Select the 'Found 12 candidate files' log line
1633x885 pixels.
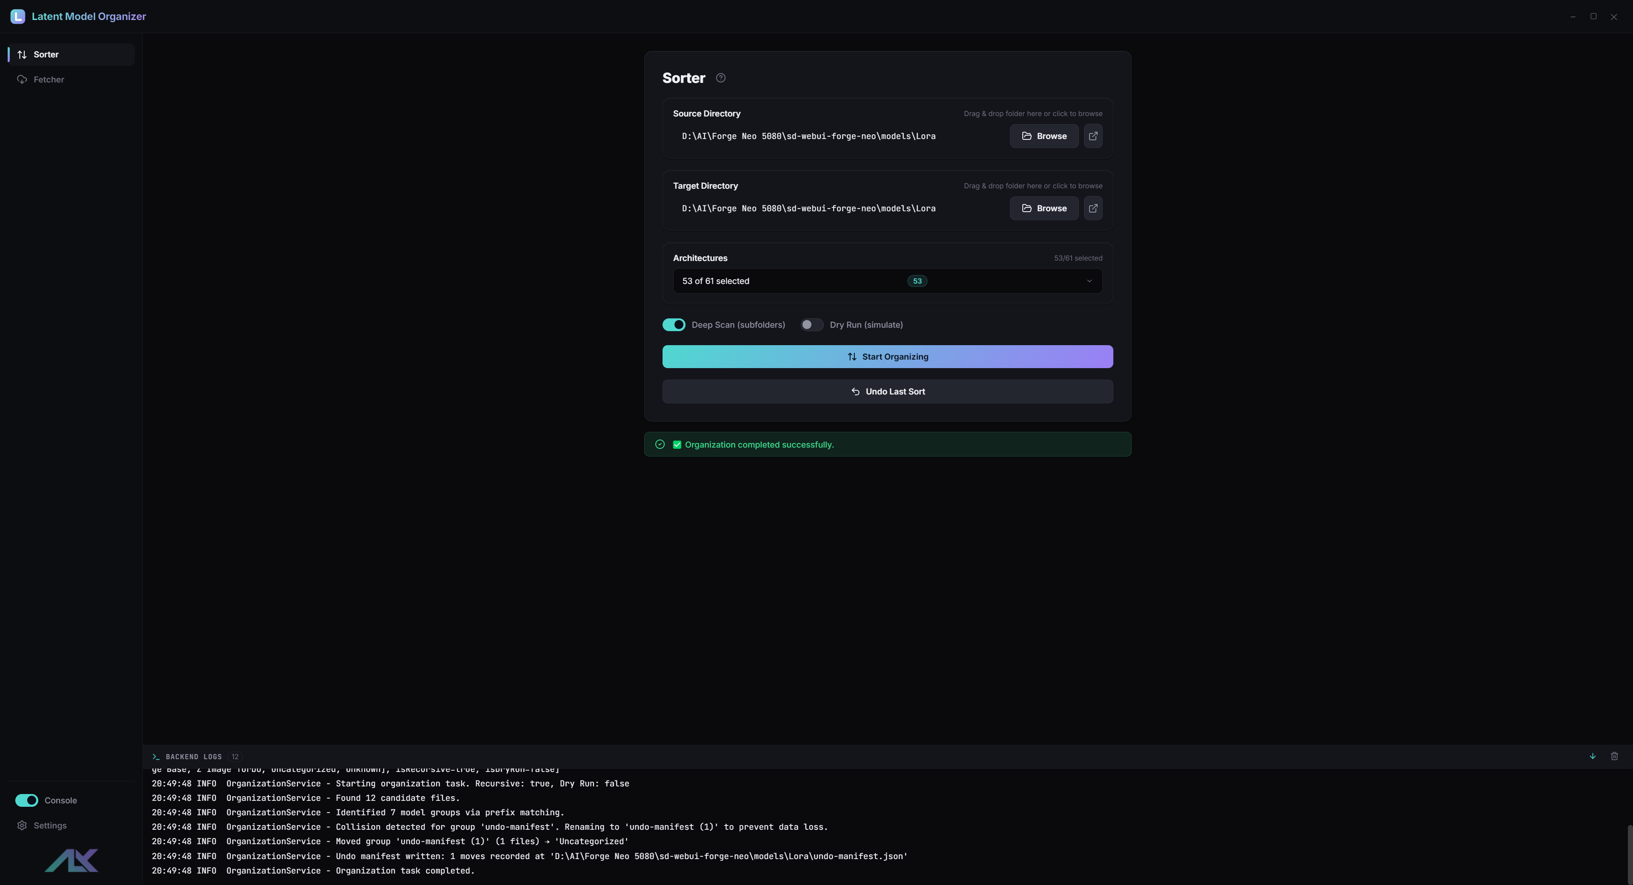point(306,798)
